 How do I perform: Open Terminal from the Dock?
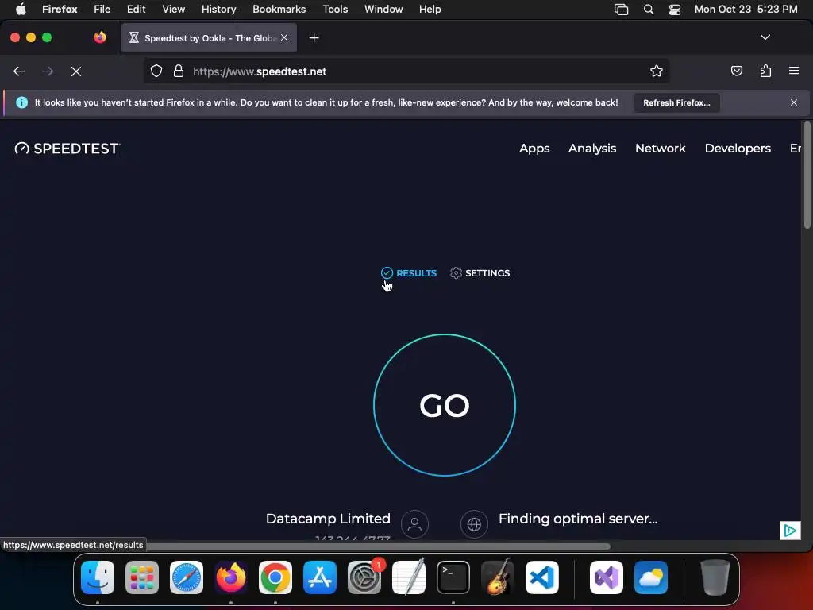point(453,577)
